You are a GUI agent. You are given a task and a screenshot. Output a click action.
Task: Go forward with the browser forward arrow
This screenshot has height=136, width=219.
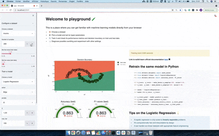(x=7, y=10)
